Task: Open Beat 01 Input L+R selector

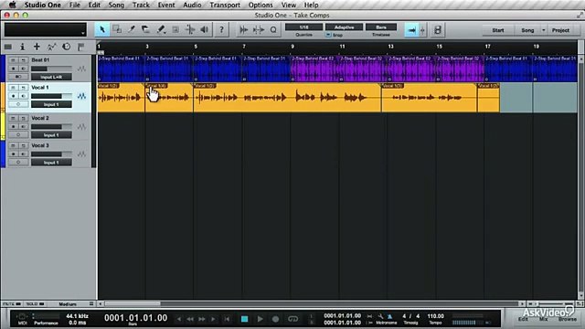Action: pyautogui.click(x=51, y=77)
